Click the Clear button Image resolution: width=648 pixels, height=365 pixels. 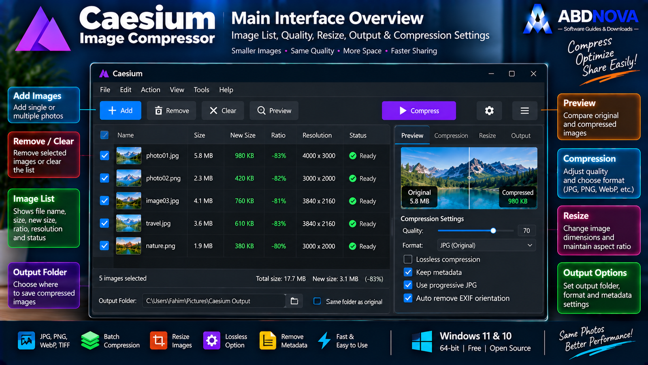pyautogui.click(x=223, y=111)
